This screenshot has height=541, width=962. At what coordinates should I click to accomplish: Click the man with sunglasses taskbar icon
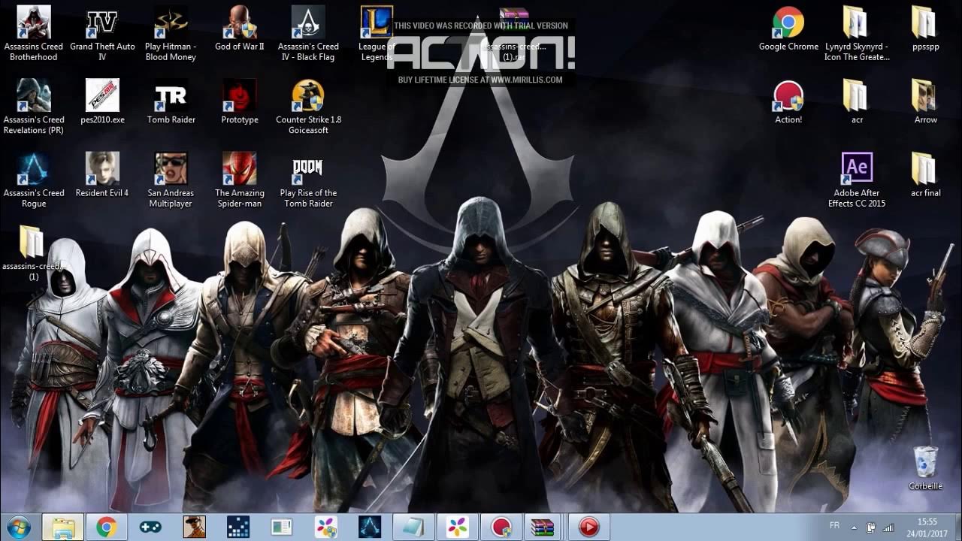(194, 527)
